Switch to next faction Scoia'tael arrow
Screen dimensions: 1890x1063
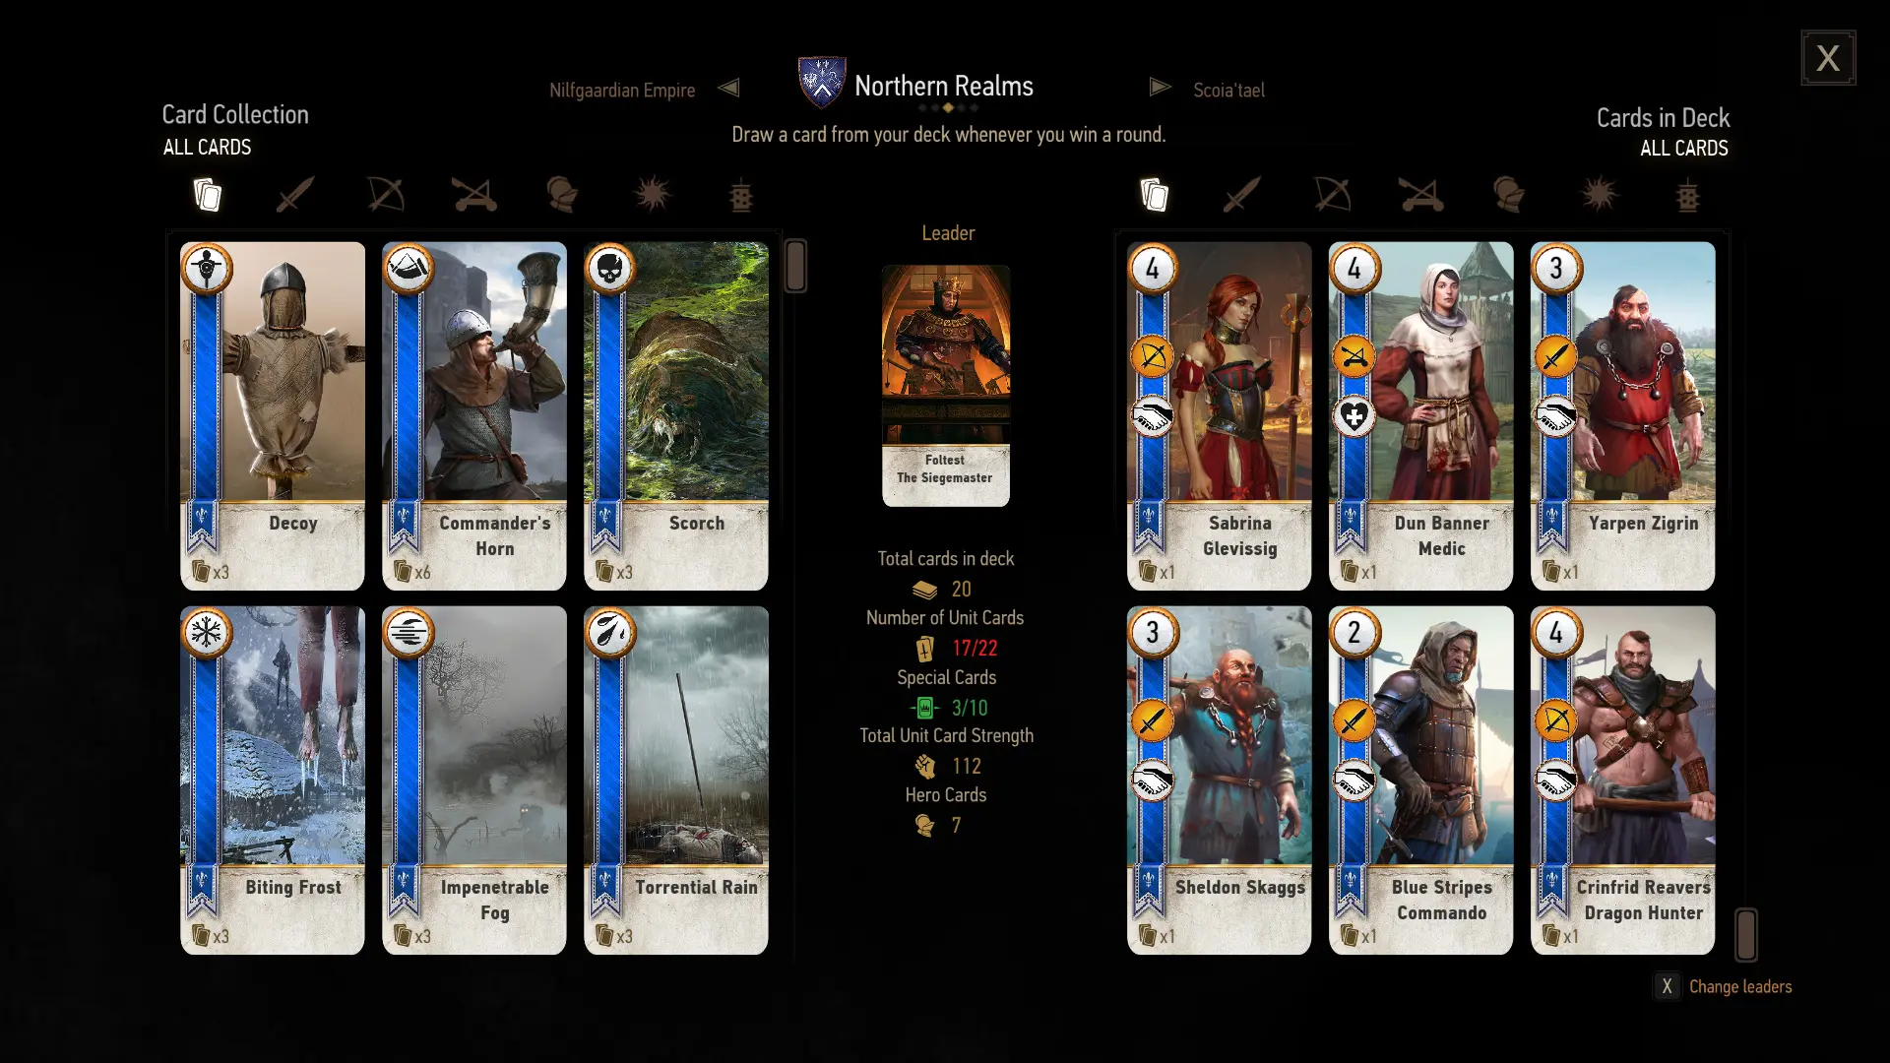pos(1161,88)
